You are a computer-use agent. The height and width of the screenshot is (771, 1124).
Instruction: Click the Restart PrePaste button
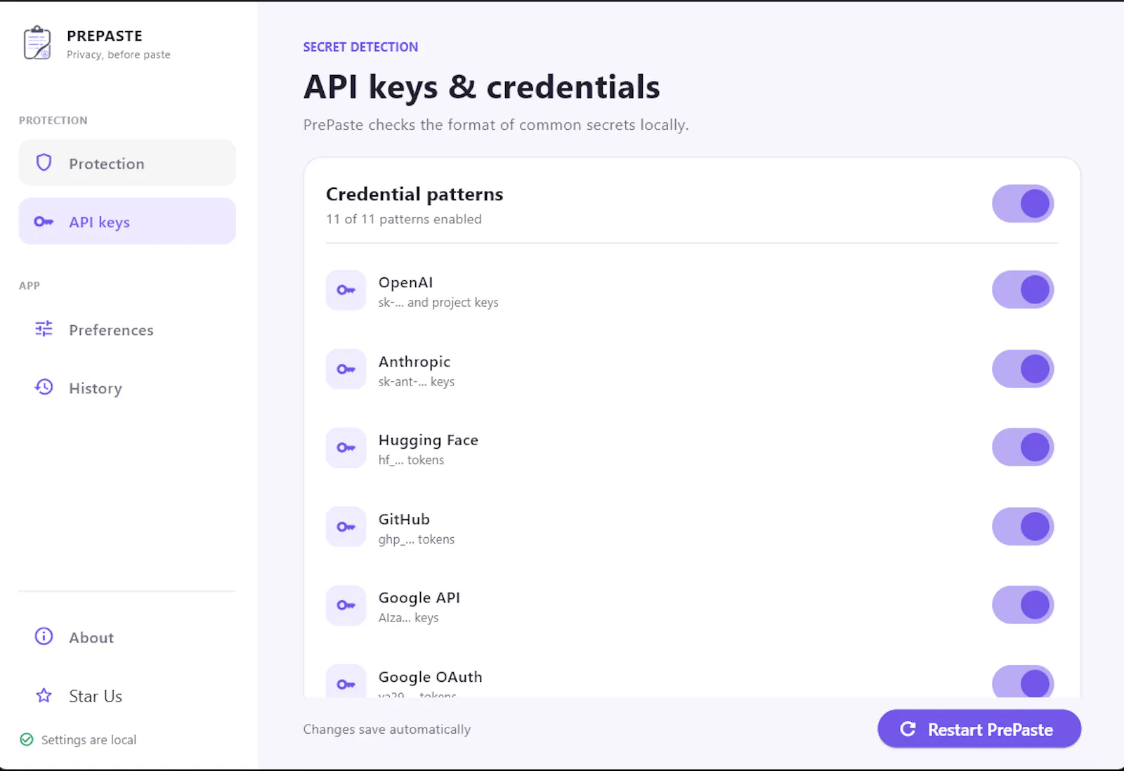979,729
